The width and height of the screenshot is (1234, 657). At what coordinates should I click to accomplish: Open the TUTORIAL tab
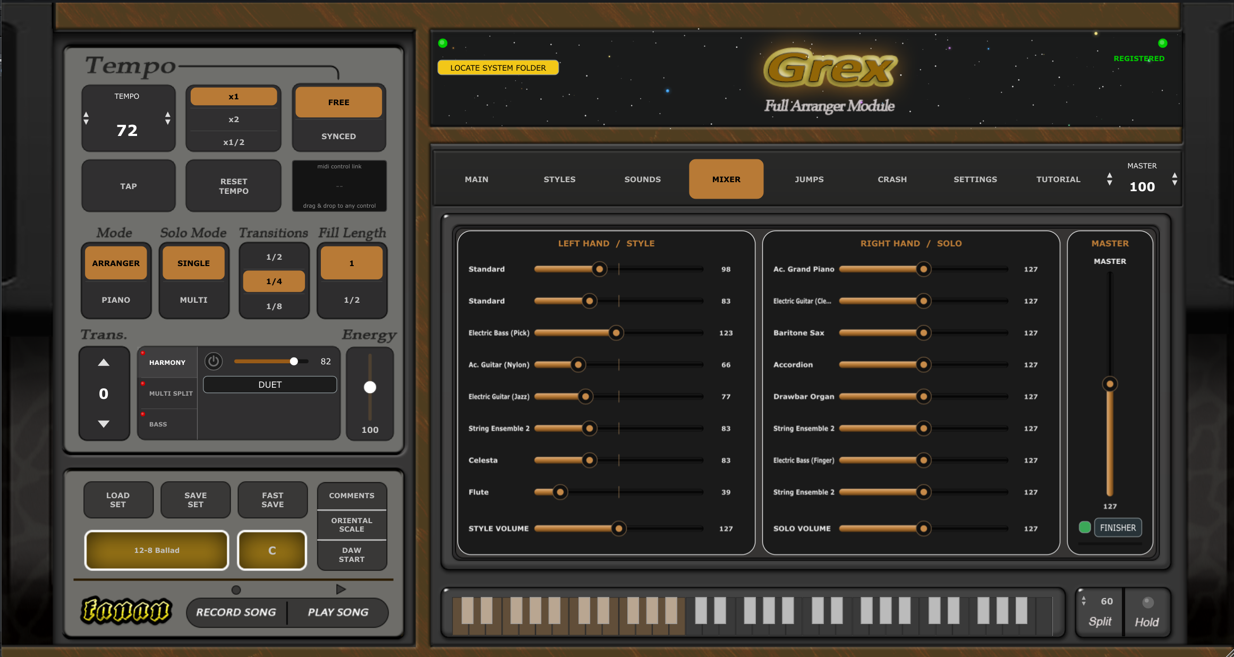pos(1058,179)
